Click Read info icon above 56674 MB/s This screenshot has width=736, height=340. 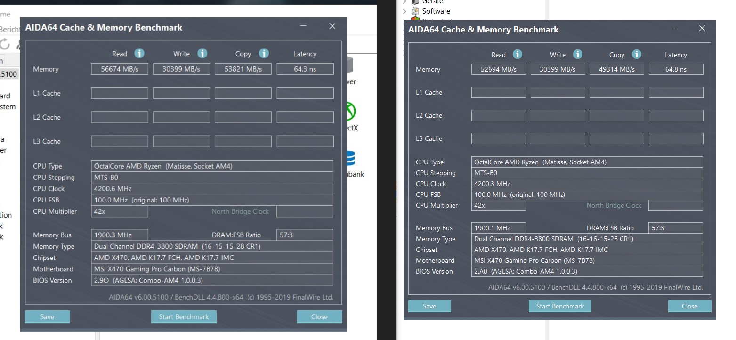(x=139, y=53)
